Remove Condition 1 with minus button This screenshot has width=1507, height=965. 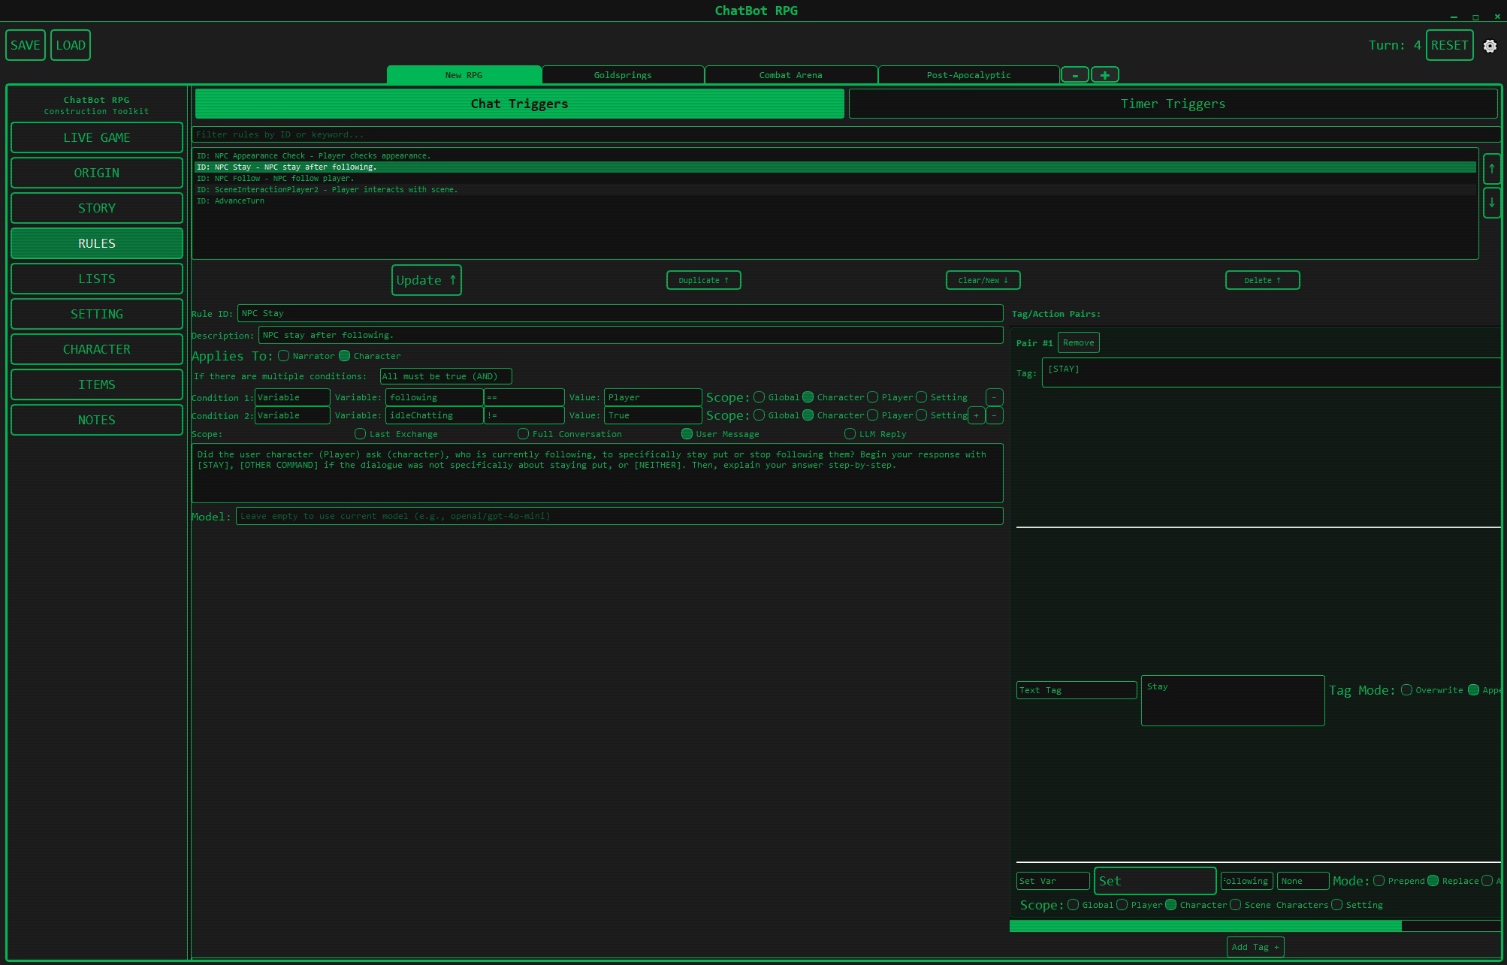point(994,397)
